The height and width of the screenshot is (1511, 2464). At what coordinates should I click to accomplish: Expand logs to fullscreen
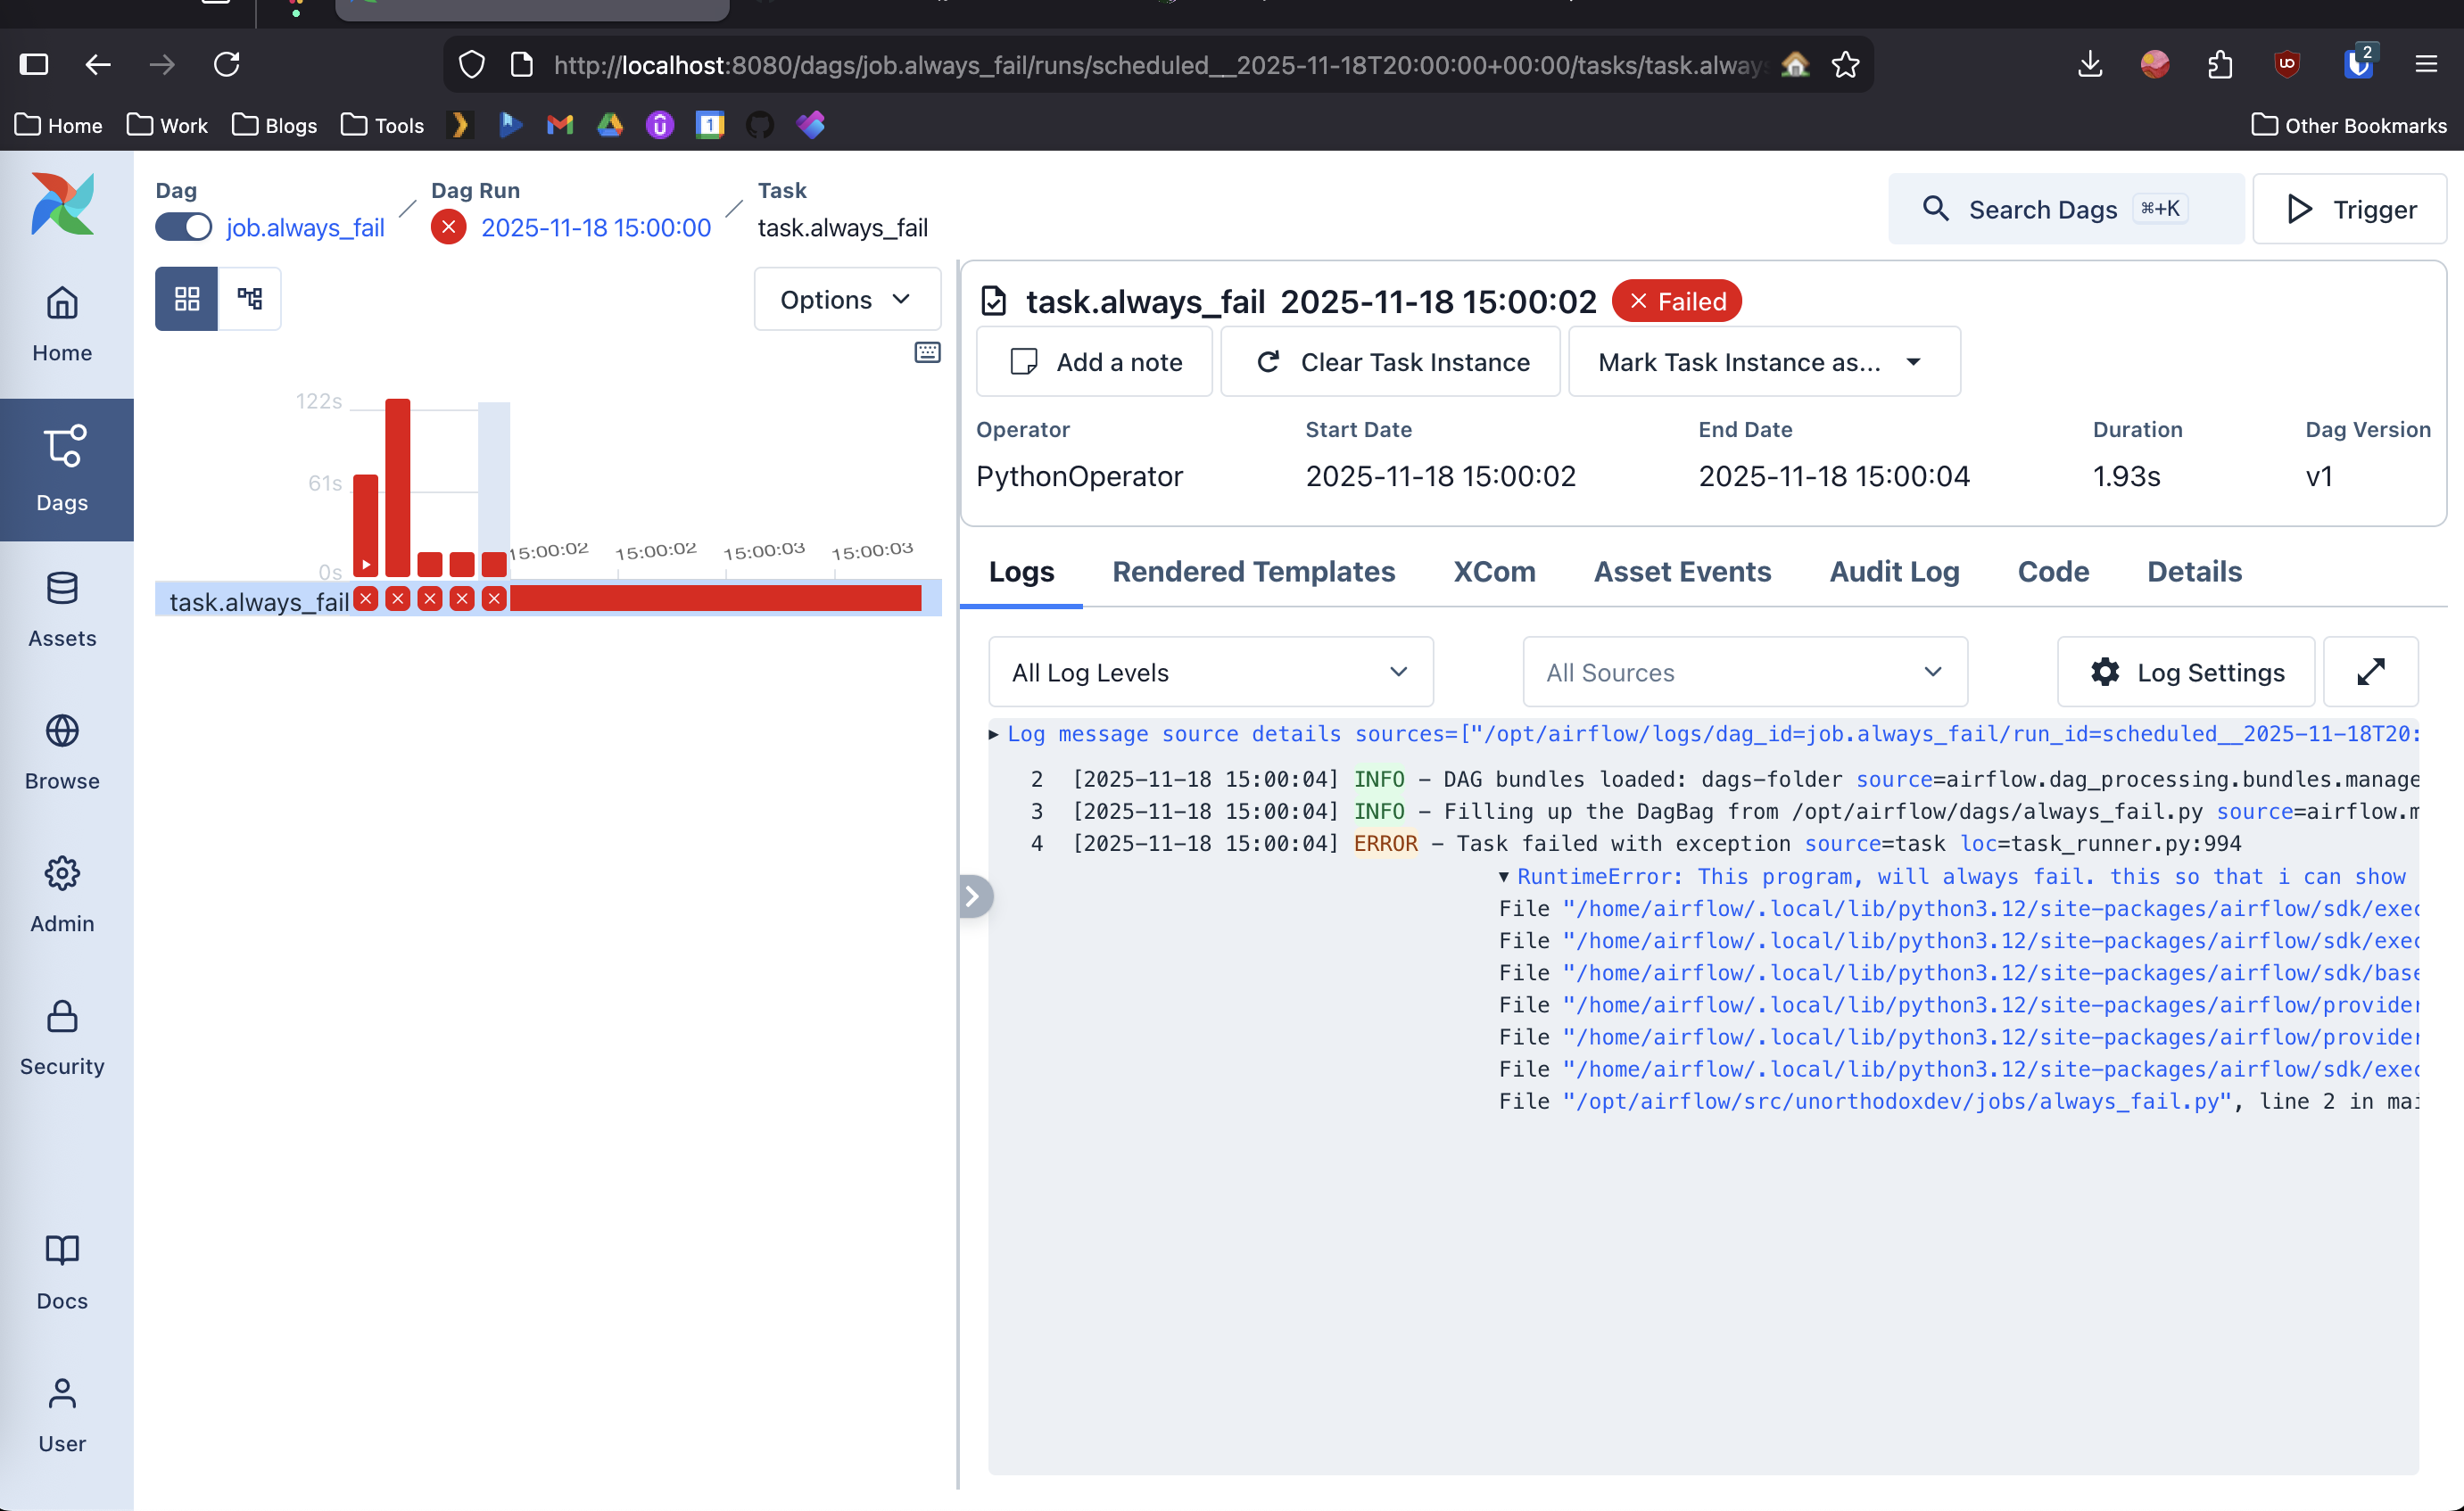pos(2370,672)
